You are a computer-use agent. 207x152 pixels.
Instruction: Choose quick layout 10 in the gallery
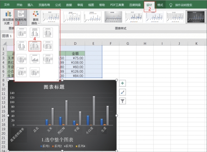coord(21,72)
